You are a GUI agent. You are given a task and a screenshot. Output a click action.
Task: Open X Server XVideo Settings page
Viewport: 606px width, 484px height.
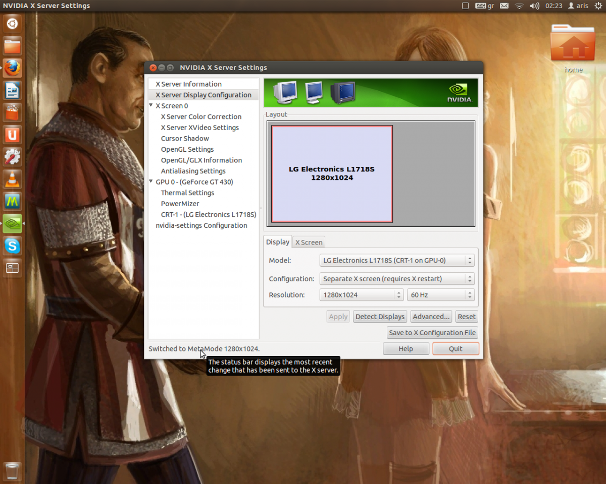200,128
